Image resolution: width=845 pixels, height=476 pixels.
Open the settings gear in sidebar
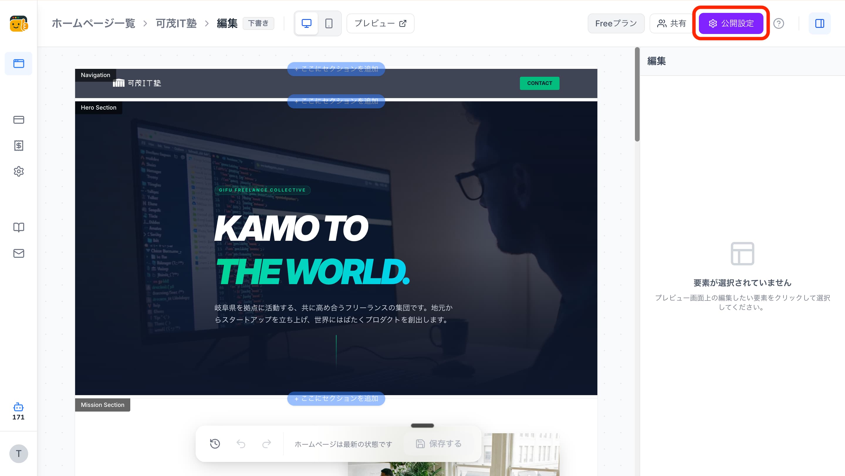click(19, 171)
